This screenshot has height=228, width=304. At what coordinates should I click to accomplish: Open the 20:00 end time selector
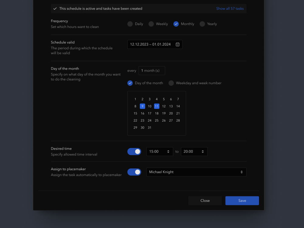coord(194,152)
